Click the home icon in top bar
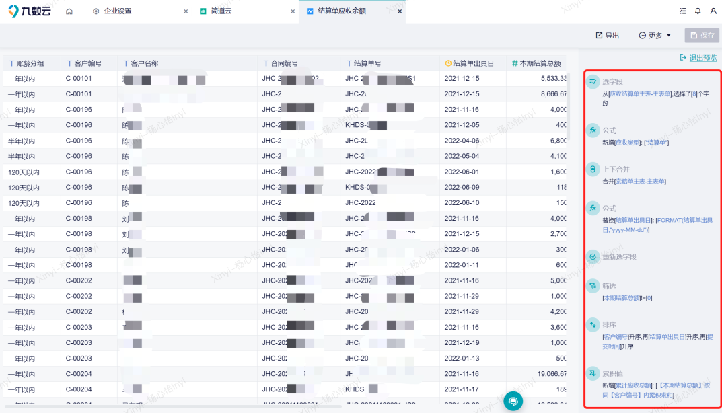 click(x=69, y=11)
